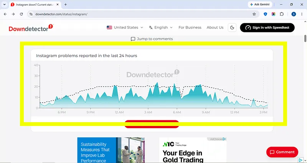This screenshot has width=307, height=163.
Task: Click the 12 AM label on chart axis
Action: (x=119, y=112)
